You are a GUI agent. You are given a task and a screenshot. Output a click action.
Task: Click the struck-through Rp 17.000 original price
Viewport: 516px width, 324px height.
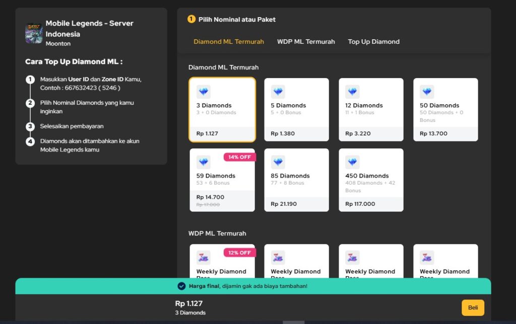[x=208, y=205]
